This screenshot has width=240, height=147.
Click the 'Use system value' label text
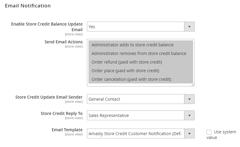(x=224, y=132)
